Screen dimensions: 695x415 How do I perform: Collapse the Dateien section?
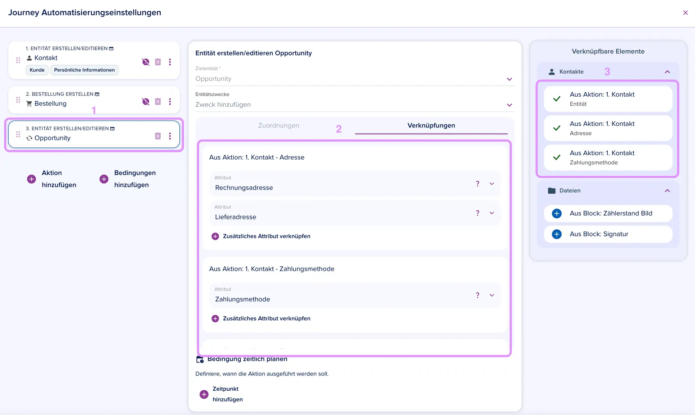pyautogui.click(x=667, y=191)
